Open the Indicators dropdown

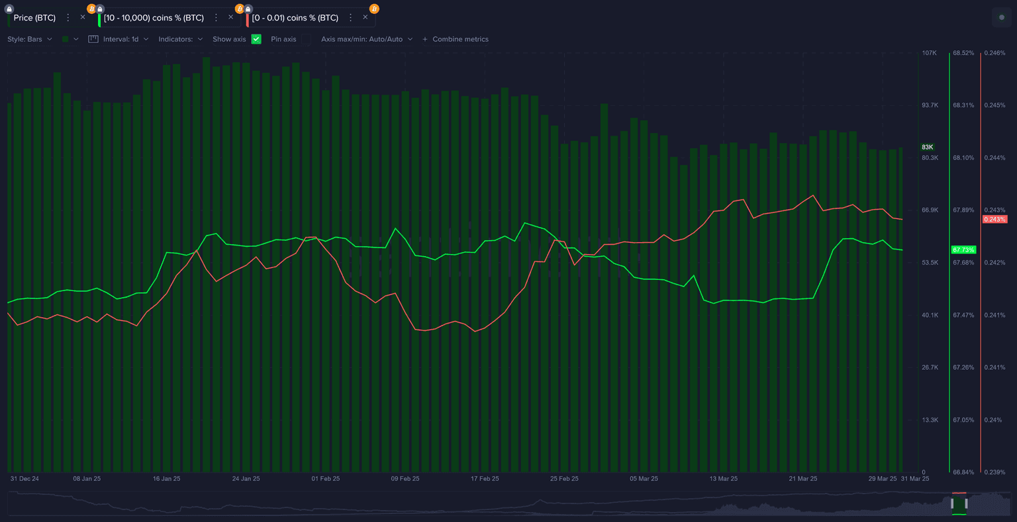click(x=180, y=39)
